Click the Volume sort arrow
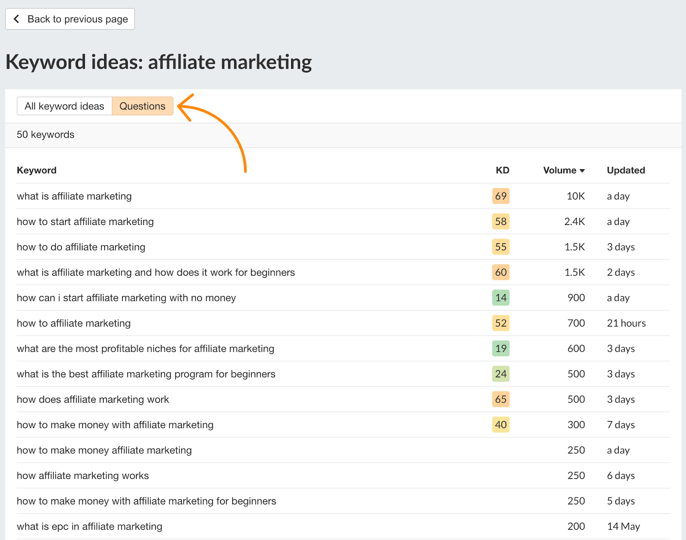686x540 pixels. click(x=582, y=170)
